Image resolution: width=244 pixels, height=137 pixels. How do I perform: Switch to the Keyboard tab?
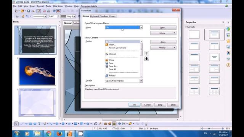[x=95, y=16]
